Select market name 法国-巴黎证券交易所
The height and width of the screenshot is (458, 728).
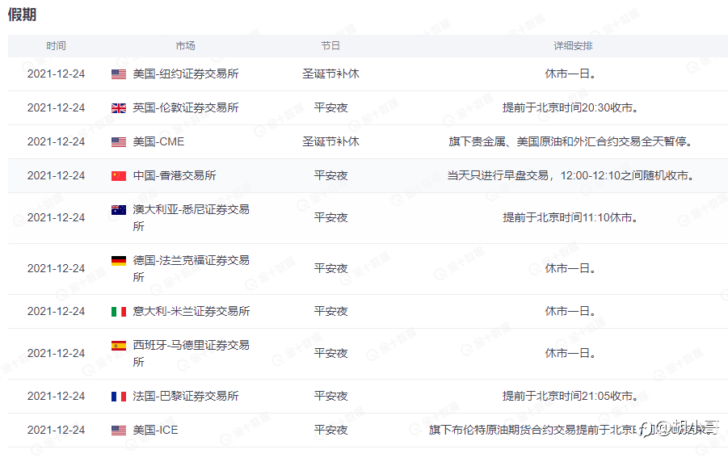(186, 396)
